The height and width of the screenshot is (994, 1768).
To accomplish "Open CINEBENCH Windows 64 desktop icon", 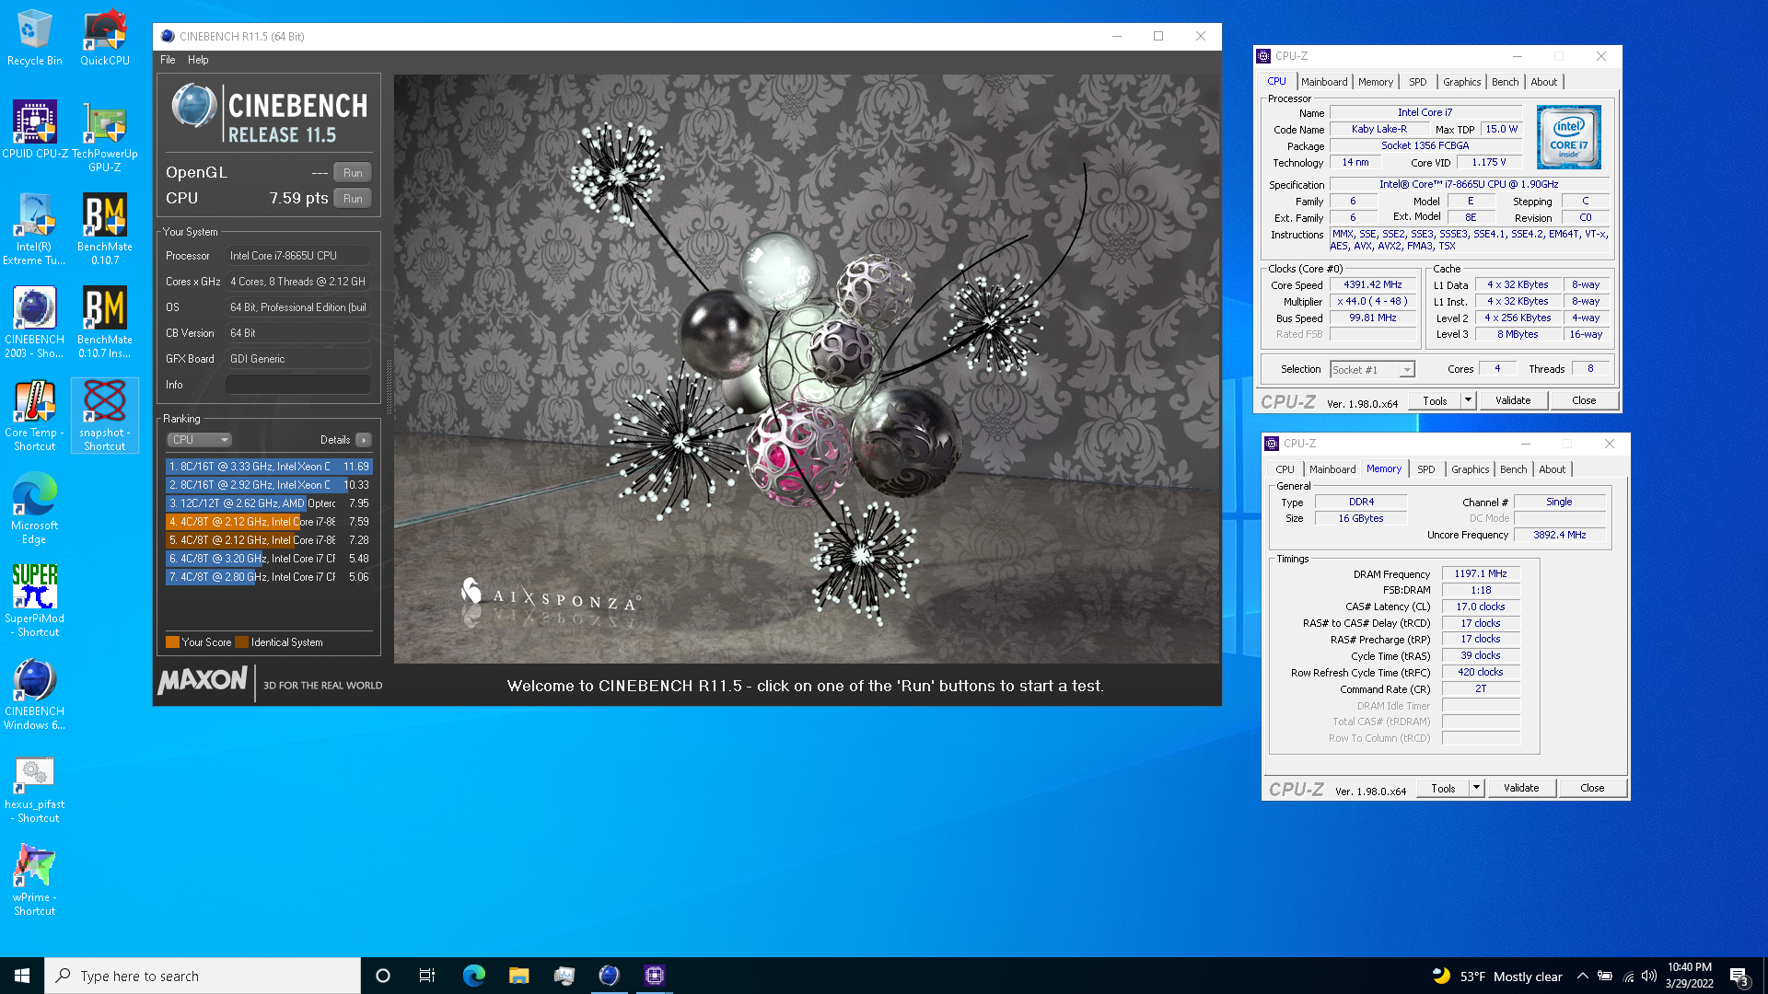I will tap(34, 694).
